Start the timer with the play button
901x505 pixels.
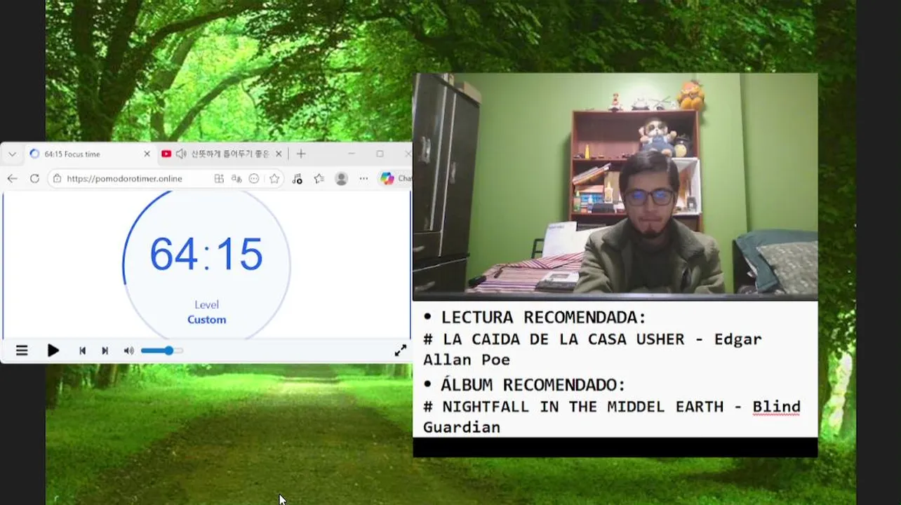point(53,351)
